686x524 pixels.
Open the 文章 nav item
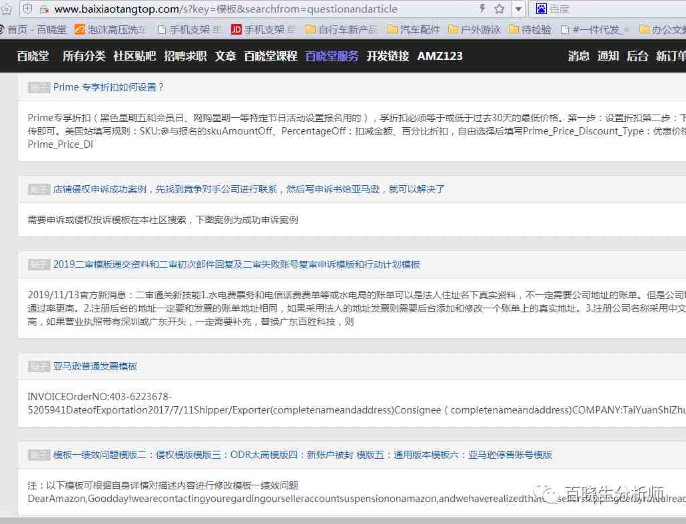click(225, 56)
